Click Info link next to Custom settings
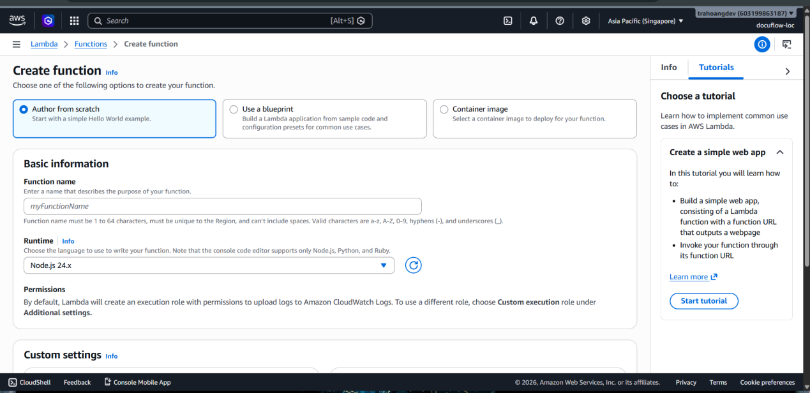 coord(112,356)
